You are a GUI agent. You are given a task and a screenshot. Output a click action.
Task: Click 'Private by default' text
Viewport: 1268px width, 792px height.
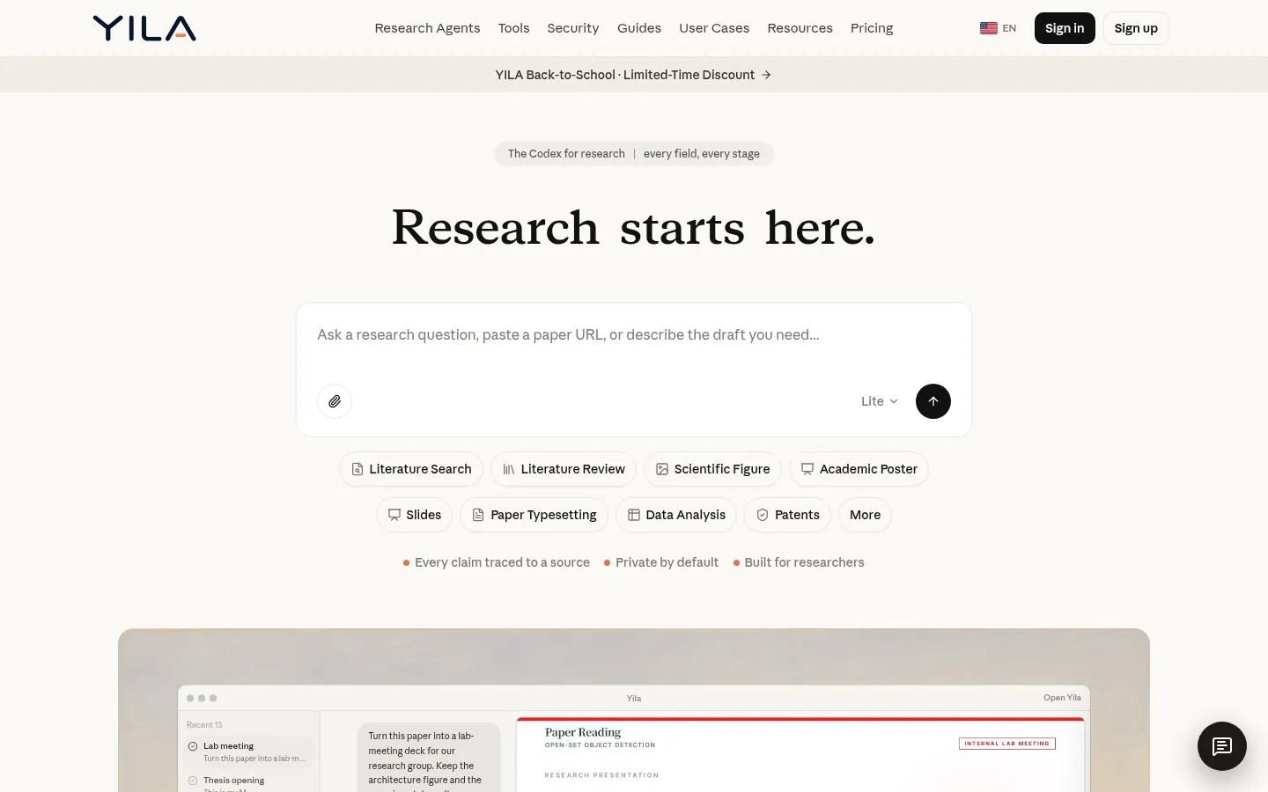pyautogui.click(x=667, y=562)
